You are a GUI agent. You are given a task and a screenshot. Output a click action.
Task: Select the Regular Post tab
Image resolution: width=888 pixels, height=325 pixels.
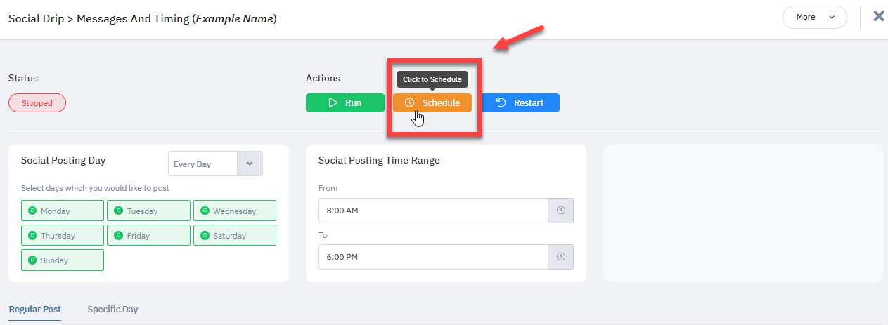click(x=34, y=309)
